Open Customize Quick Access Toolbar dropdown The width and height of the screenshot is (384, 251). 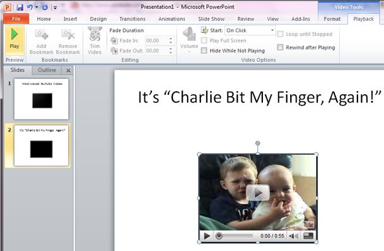coord(55,8)
